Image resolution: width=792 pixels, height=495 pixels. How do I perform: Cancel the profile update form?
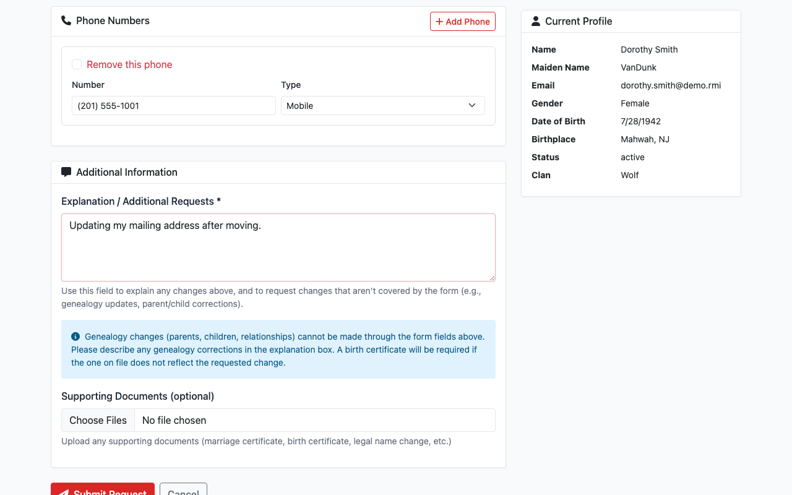coord(183,490)
